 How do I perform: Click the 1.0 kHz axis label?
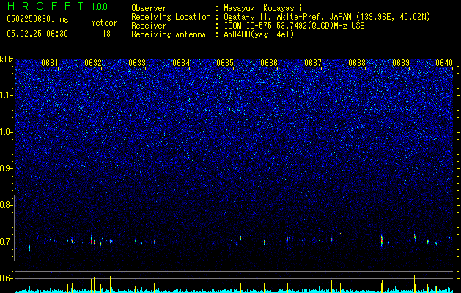pos(7,132)
